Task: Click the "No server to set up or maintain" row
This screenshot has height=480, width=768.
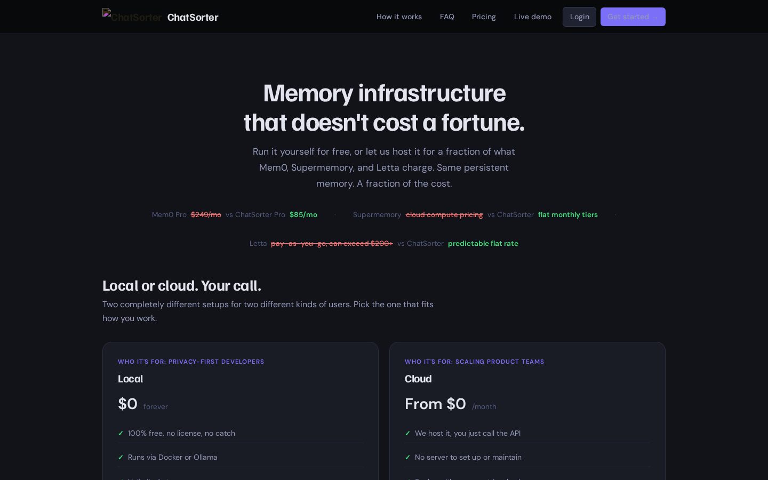Action: pyautogui.click(x=527, y=457)
